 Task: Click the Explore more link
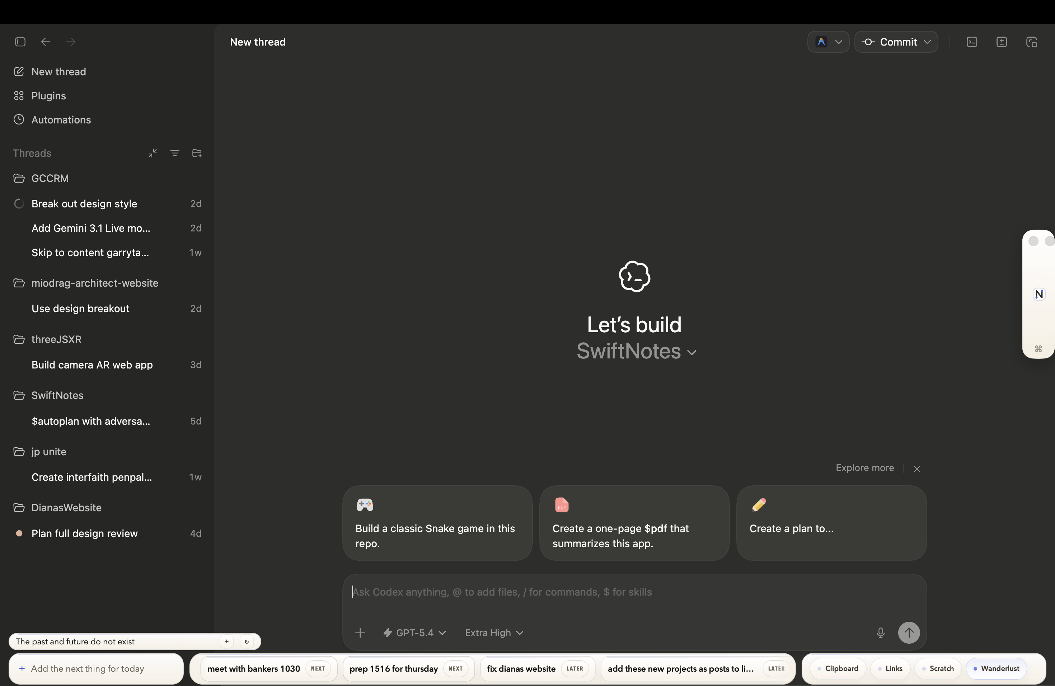click(x=864, y=467)
